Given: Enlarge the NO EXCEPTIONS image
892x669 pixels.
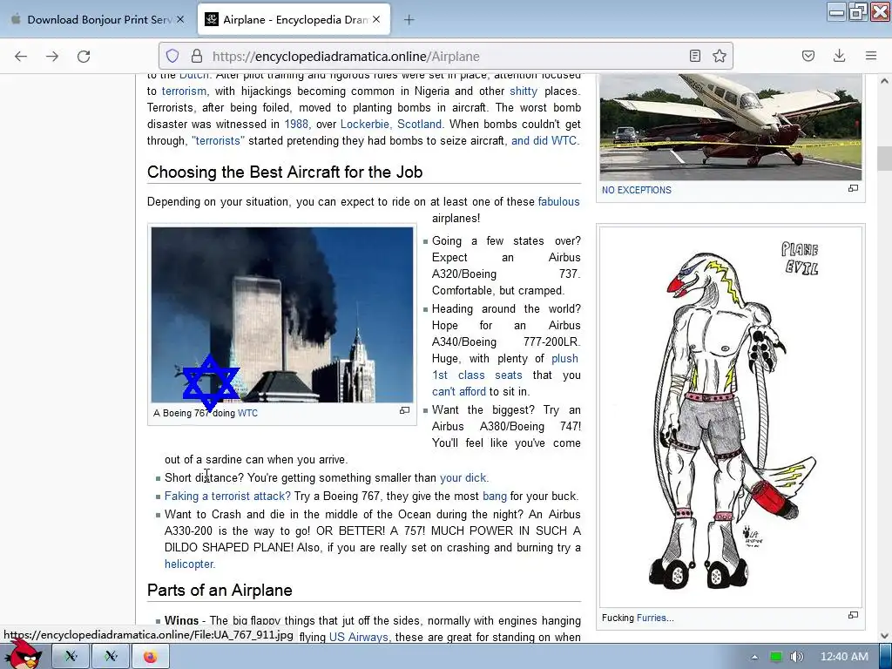Looking at the screenshot, I should (x=853, y=188).
